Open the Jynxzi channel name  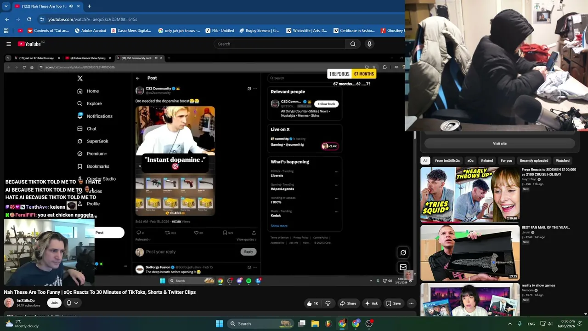(x=526, y=233)
